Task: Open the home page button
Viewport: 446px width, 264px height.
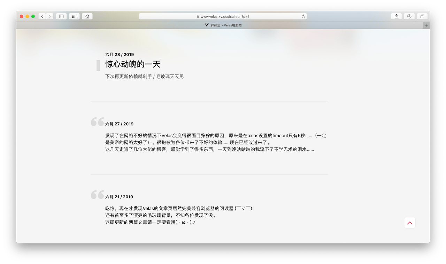Action: 87,16
